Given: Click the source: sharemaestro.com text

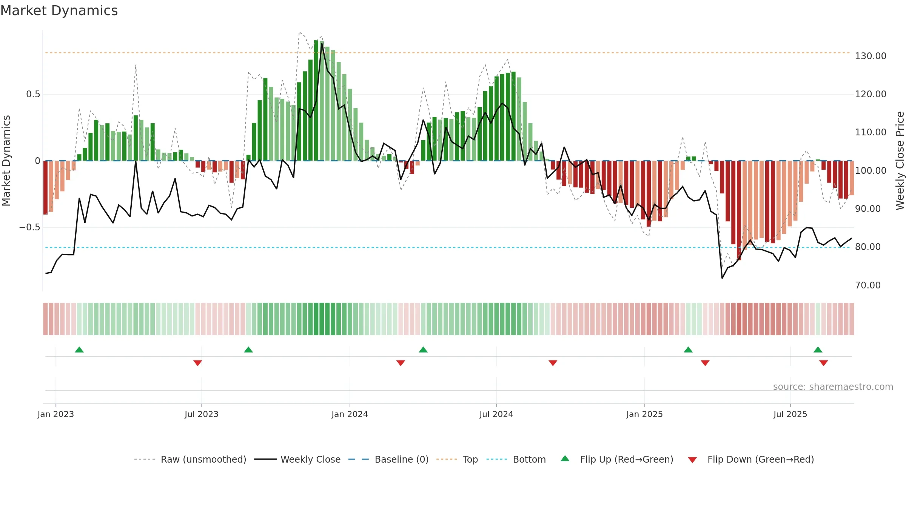Looking at the screenshot, I should 833,386.
